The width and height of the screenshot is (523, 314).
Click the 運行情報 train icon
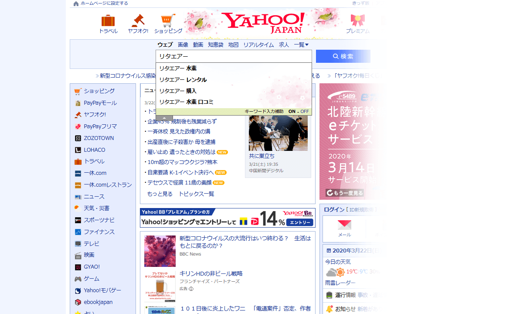click(329, 295)
